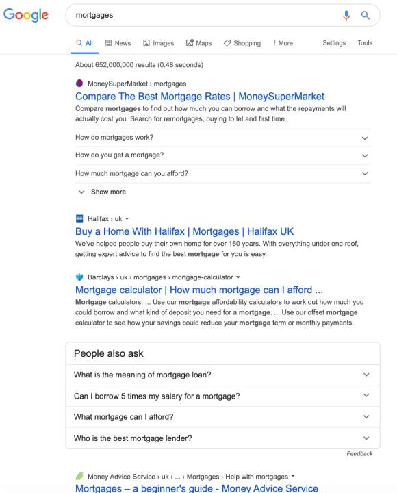This screenshot has height=493, width=397.
Task: Open the Maps search tab
Action: (x=198, y=43)
